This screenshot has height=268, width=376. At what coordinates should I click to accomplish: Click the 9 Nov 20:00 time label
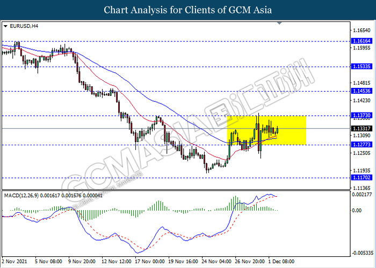pyautogui.click(x=82, y=262)
